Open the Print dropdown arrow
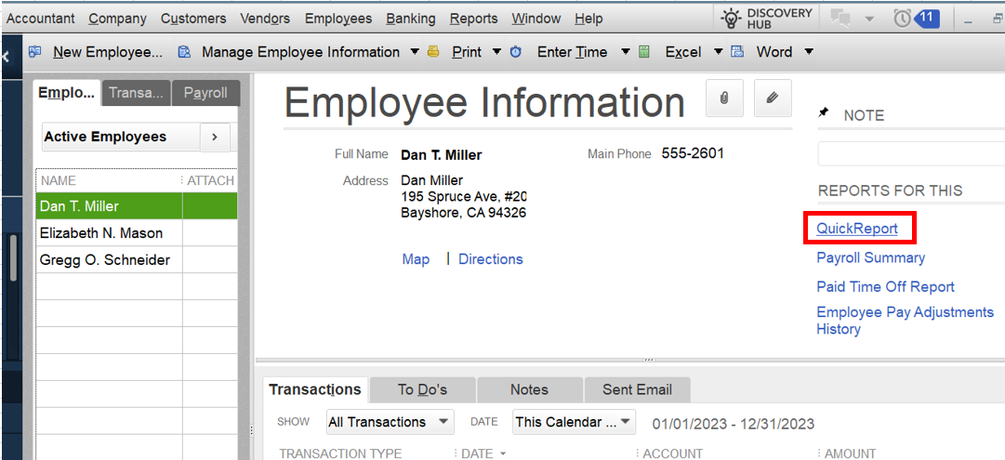The width and height of the screenshot is (1005, 460). pos(496,52)
